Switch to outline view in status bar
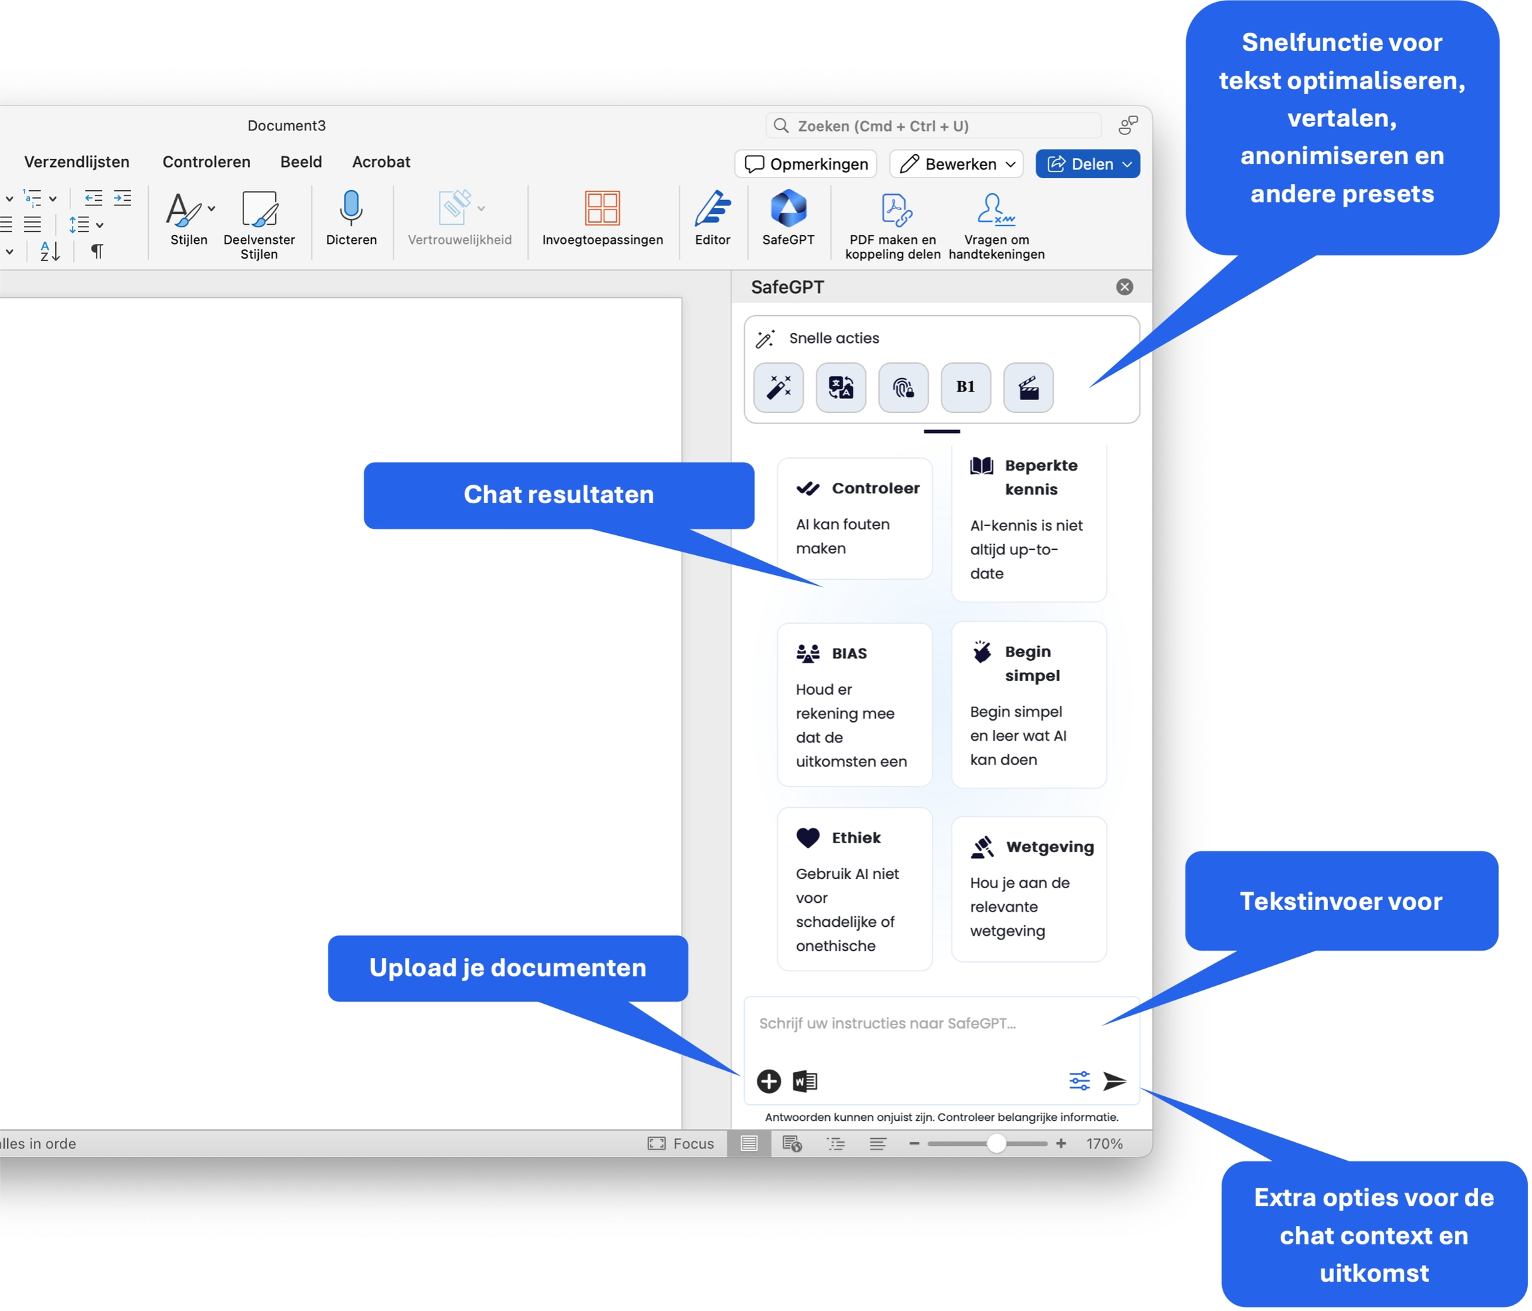Image resolution: width=1532 pixels, height=1311 pixels. (x=836, y=1143)
